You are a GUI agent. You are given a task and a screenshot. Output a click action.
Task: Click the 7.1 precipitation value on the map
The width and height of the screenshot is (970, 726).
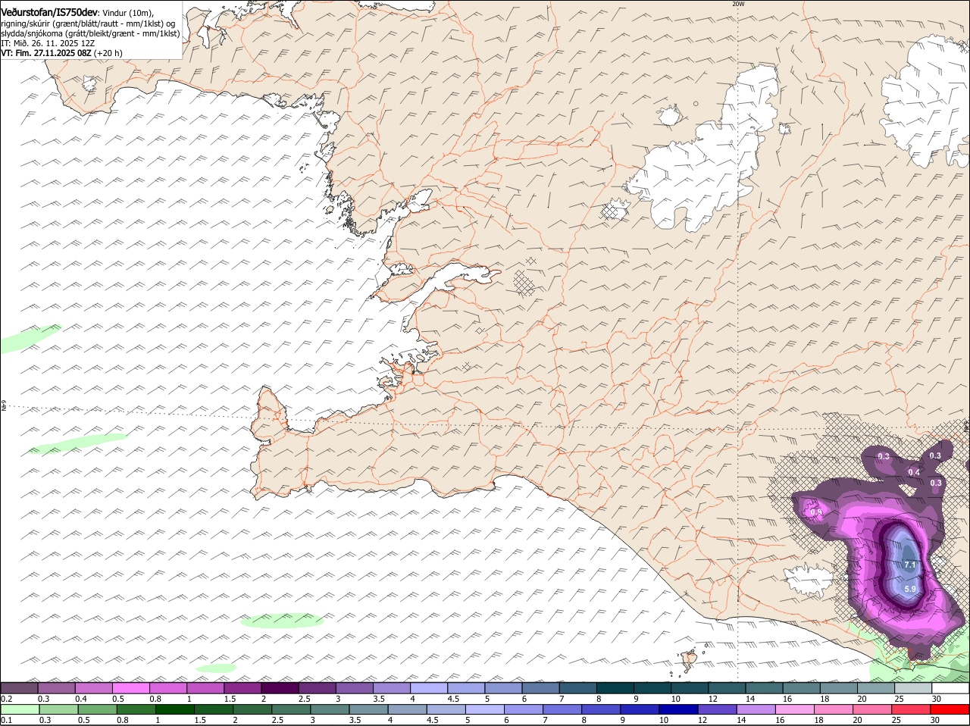[910, 565]
